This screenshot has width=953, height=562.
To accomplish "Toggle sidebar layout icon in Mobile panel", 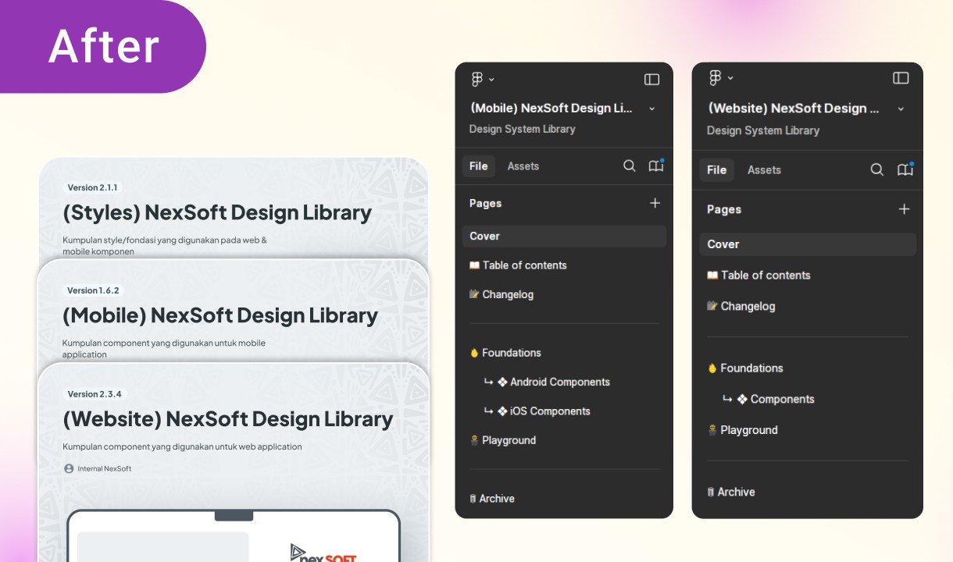I will 651,79.
